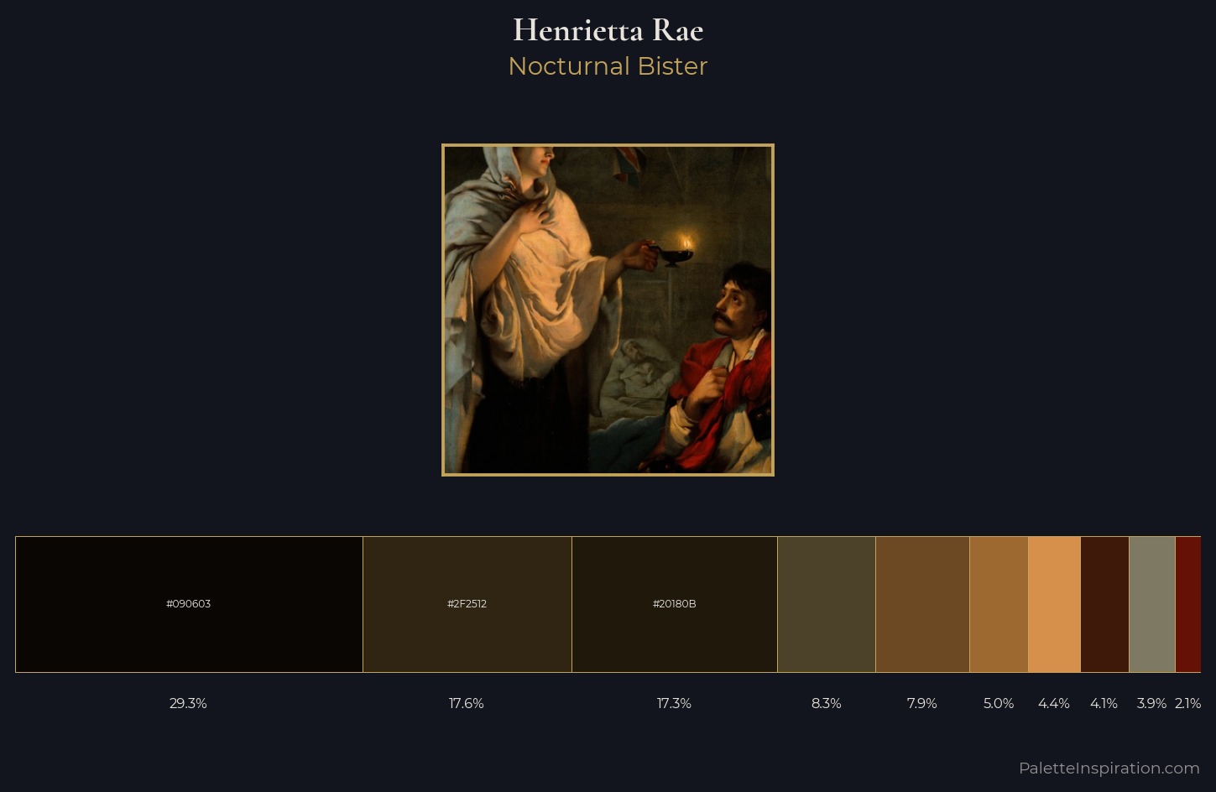1216x792 pixels.
Task: Click the 8.3% percentage label
Action: (827, 703)
